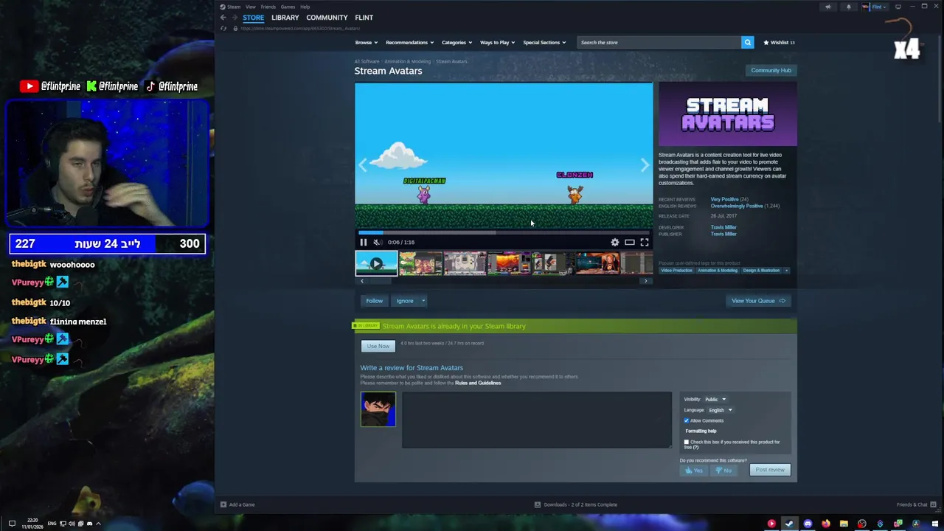Screen dimensions: 944x531
Task: Unmute the trailer video volume icon
Action: point(377,242)
